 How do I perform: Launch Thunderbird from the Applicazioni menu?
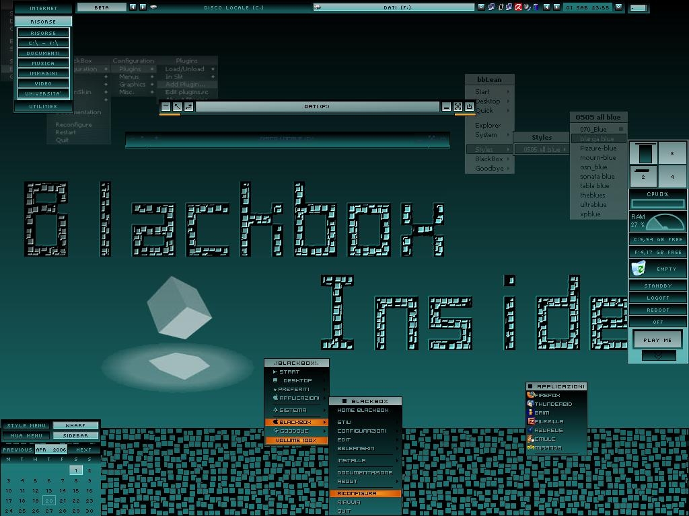(x=556, y=404)
